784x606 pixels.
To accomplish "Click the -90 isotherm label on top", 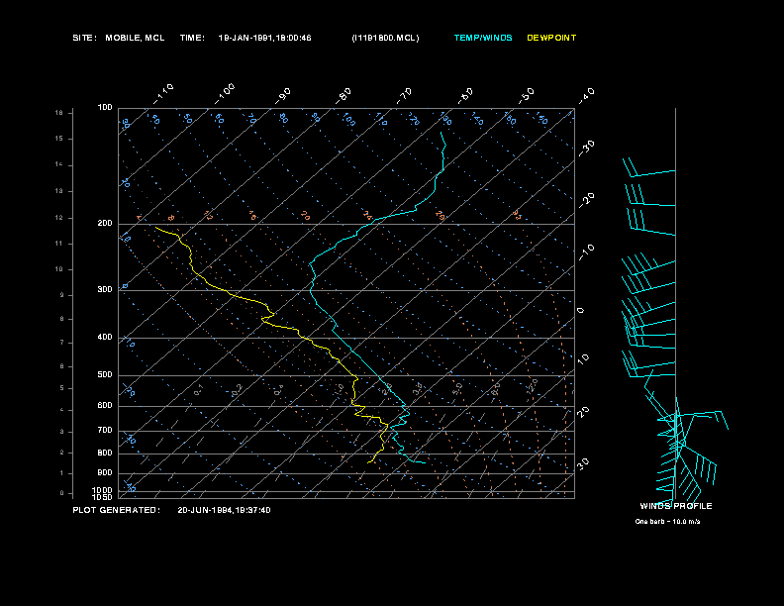I will coord(284,95).
